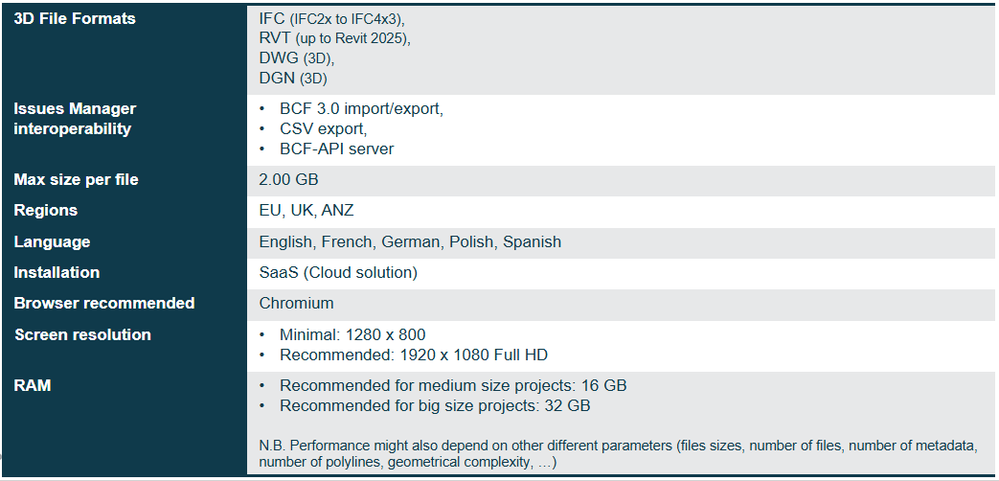Viewport: 999px width, 481px height.
Task: Click the EU, UK, ANZ regions value
Action: [307, 211]
